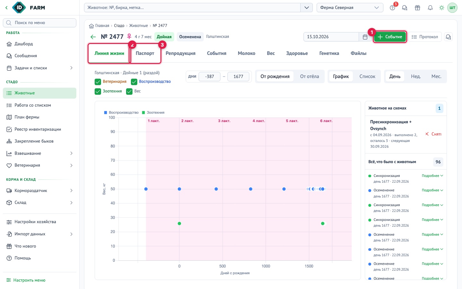Uncheck the Воспроизводство checkbox
Image resolution: width=462 pixels, height=289 pixels.
pyautogui.click(x=134, y=82)
